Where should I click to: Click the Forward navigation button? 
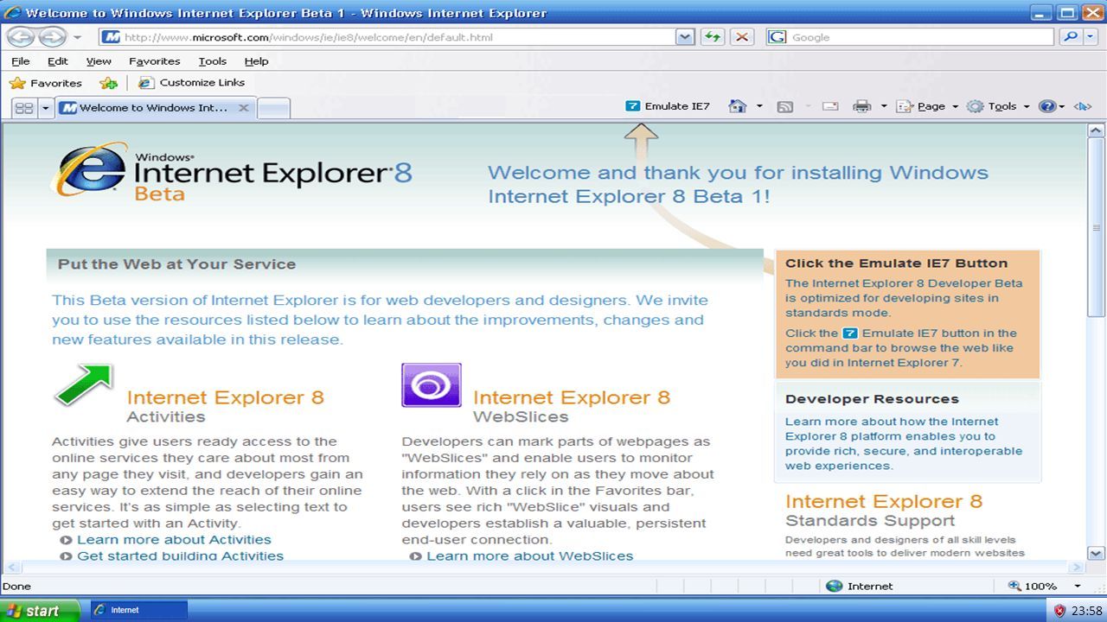tap(53, 37)
